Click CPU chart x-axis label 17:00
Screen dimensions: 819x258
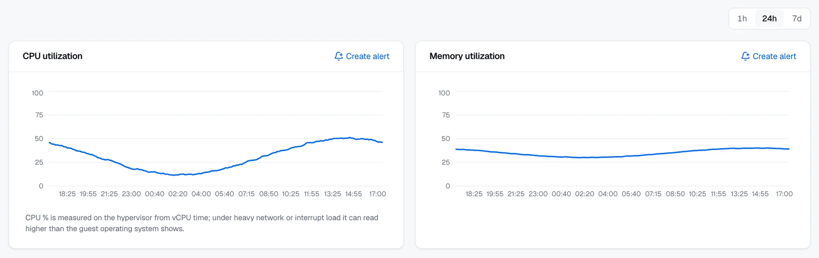[377, 194]
